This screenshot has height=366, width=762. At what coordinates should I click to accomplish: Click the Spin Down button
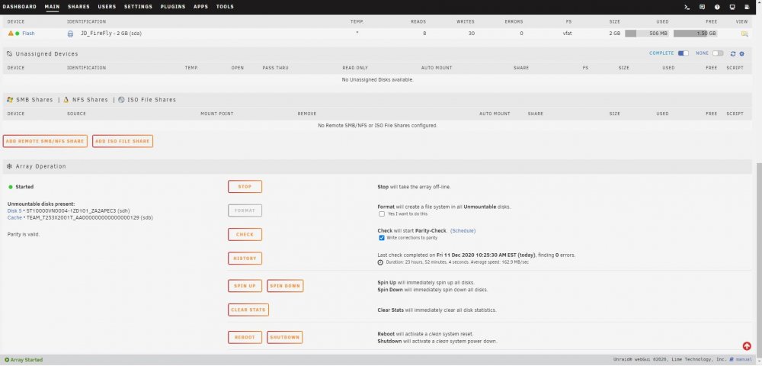click(x=285, y=286)
